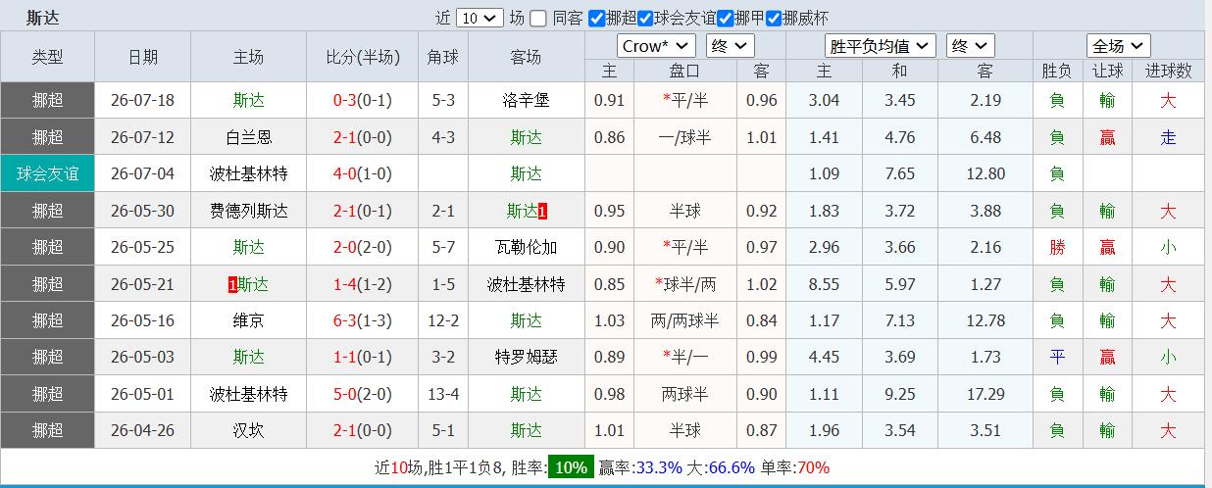This screenshot has height=488, width=1212.
Task: Open score 2-1(0-1) of 费德列斯达 match
Action: [363, 211]
